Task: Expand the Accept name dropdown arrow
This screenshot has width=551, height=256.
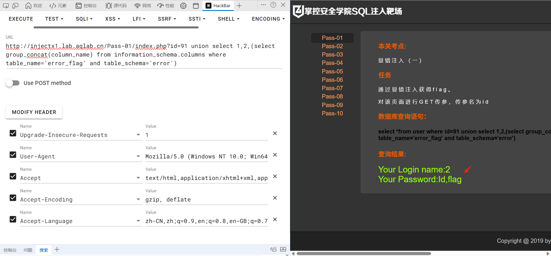Action: pyautogui.click(x=138, y=178)
